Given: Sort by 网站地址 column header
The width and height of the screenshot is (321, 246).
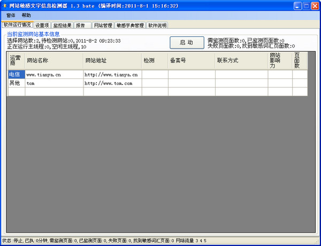Looking at the screenshot, I should (x=112, y=60).
